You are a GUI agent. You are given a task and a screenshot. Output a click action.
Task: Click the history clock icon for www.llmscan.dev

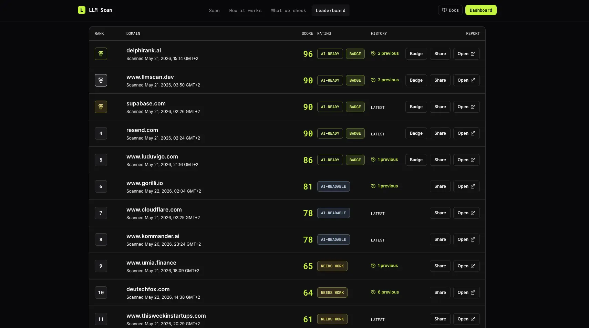point(373,80)
